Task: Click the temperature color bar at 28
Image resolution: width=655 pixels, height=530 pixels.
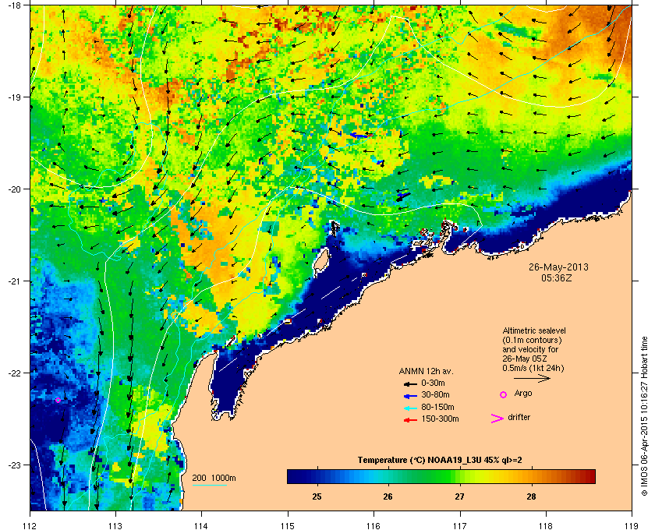Action: click(x=531, y=476)
